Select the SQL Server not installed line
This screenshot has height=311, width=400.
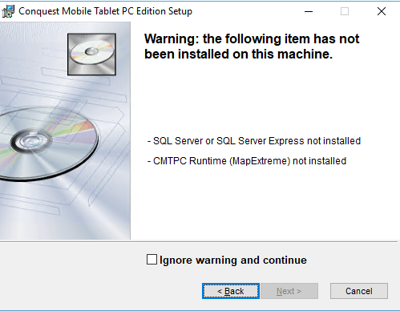(x=254, y=141)
